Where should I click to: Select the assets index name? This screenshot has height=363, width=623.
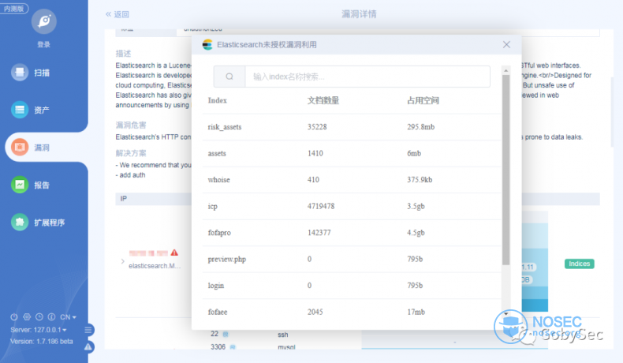pos(217,153)
